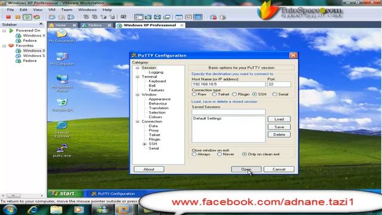The image size is (382, 215).
Task: Open the Snapshot Manager toolbar icon
Action: 70,17
